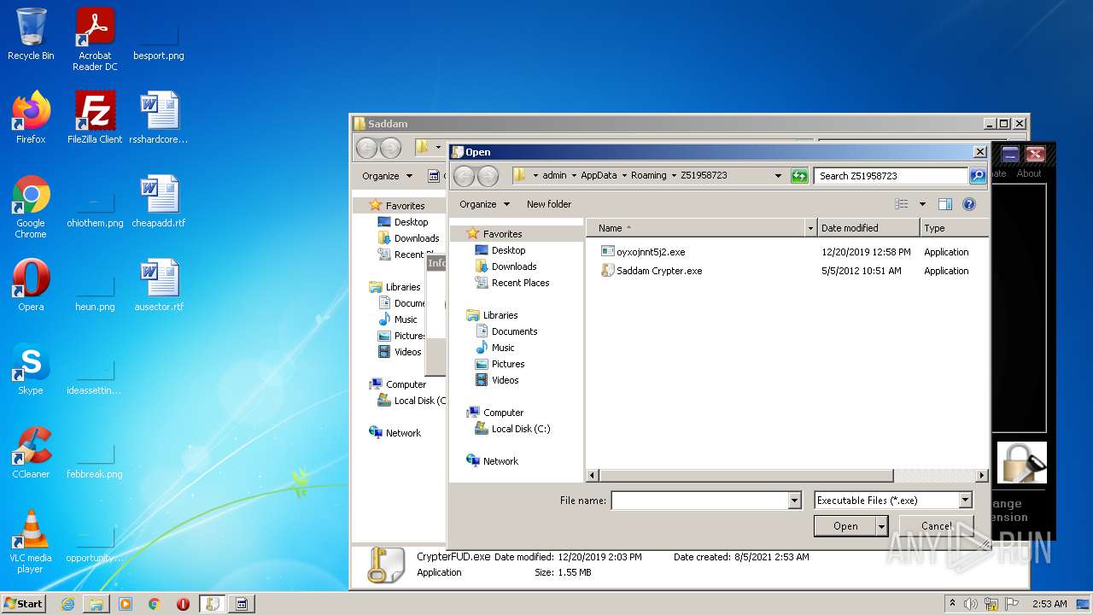Screen dimensions: 1093x615
Task: Open Acrobat Reader DC desktop shortcut
Action: (95, 38)
